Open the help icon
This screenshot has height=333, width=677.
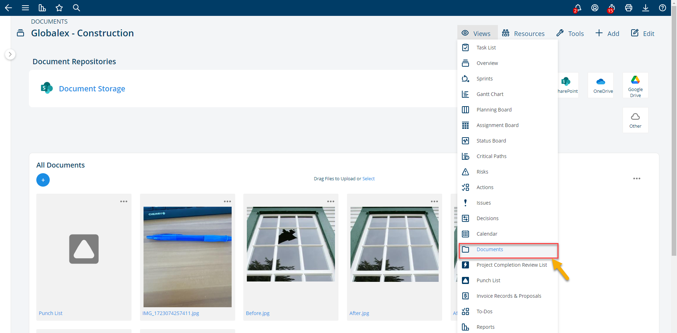[x=663, y=8]
